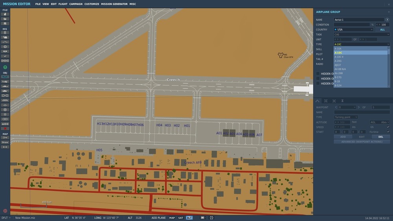Toggle the Fix time checkbox
This screenshot has height=221, width=393.
(x=388, y=132)
